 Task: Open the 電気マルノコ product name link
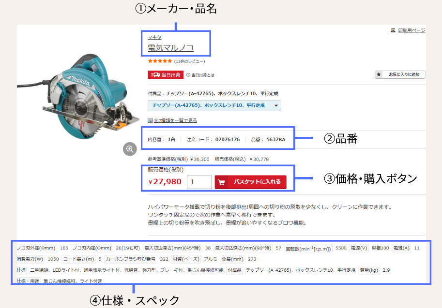coord(170,47)
